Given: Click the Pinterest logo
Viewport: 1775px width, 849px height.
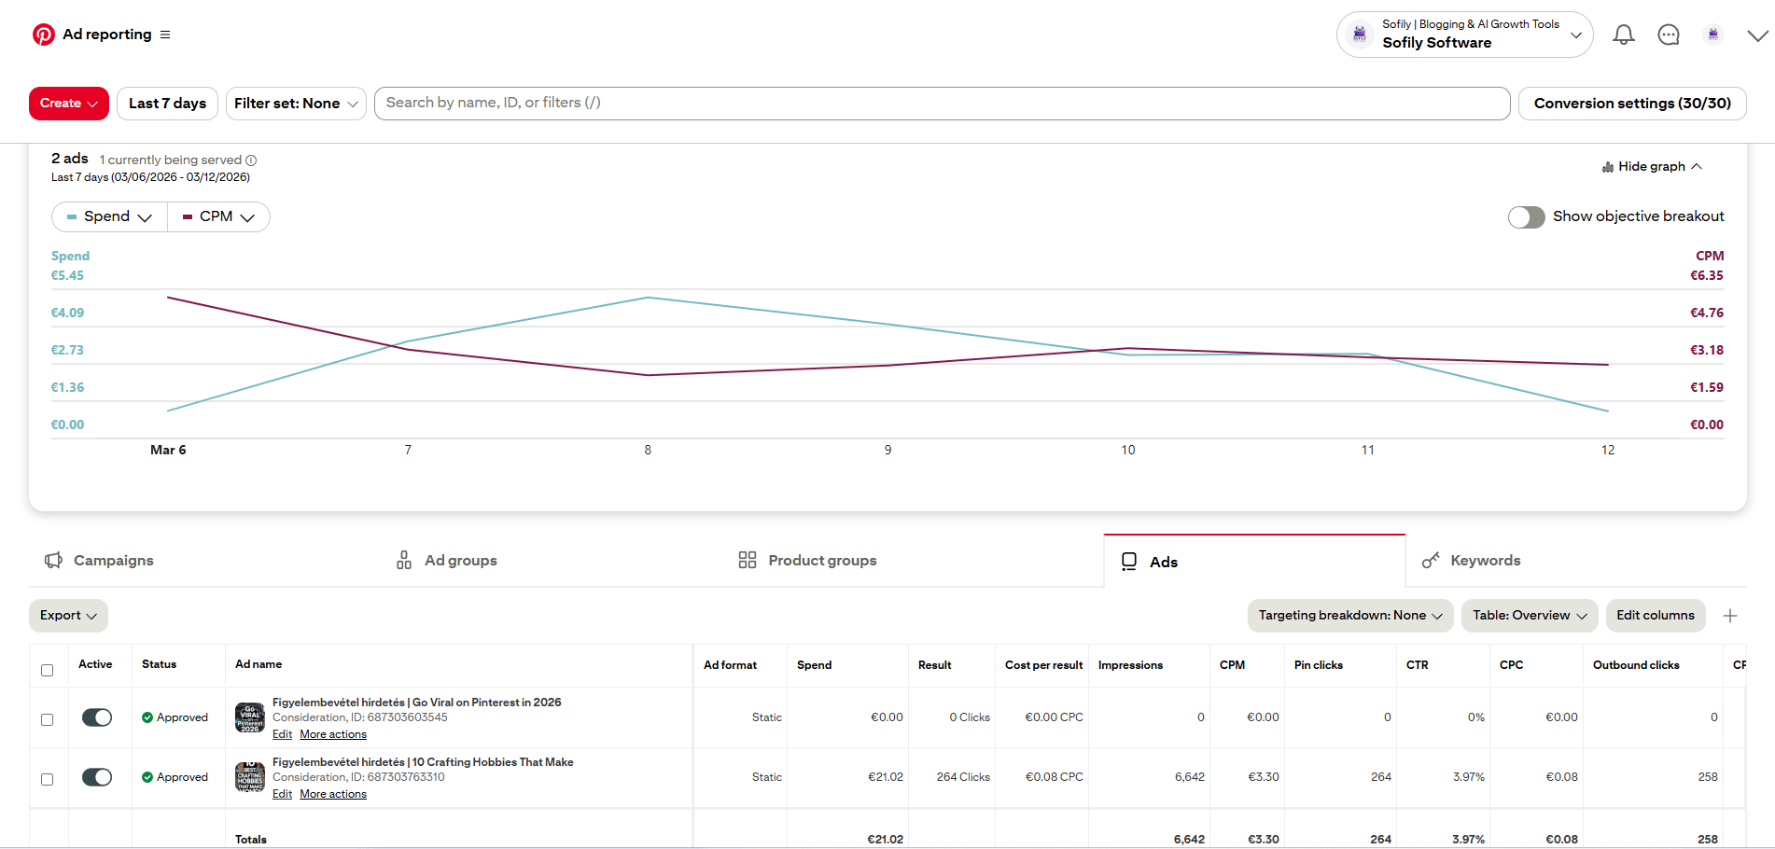Looking at the screenshot, I should [42, 34].
